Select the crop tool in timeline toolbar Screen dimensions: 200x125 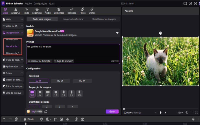click(55, 119)
